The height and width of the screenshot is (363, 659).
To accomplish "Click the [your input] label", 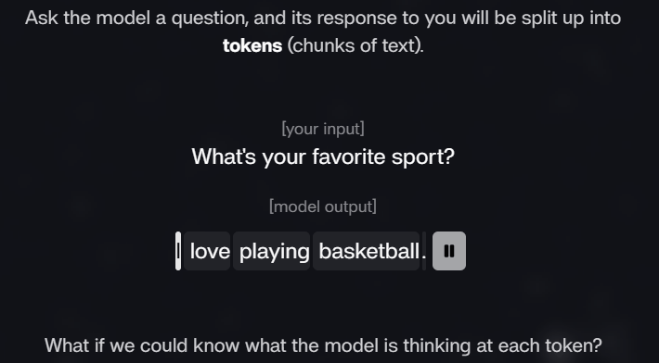I will 323,129.
